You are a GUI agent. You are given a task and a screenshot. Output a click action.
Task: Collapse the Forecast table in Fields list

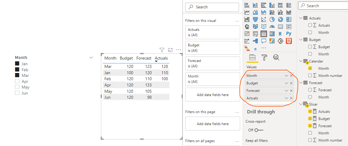pyautogui.click(x=301, y=83)
